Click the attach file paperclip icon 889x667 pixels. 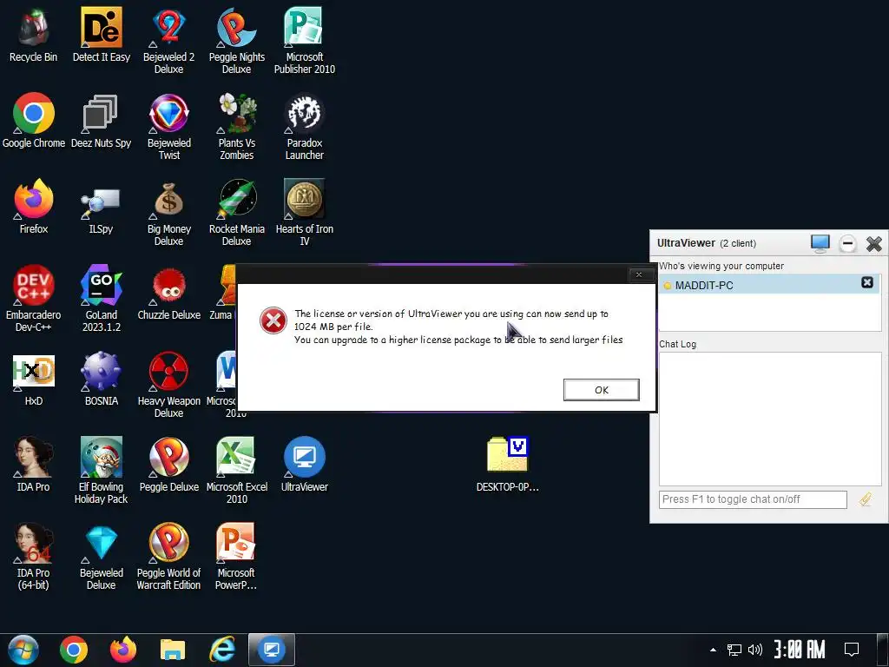pyautogui.click(x=866, y=499)
